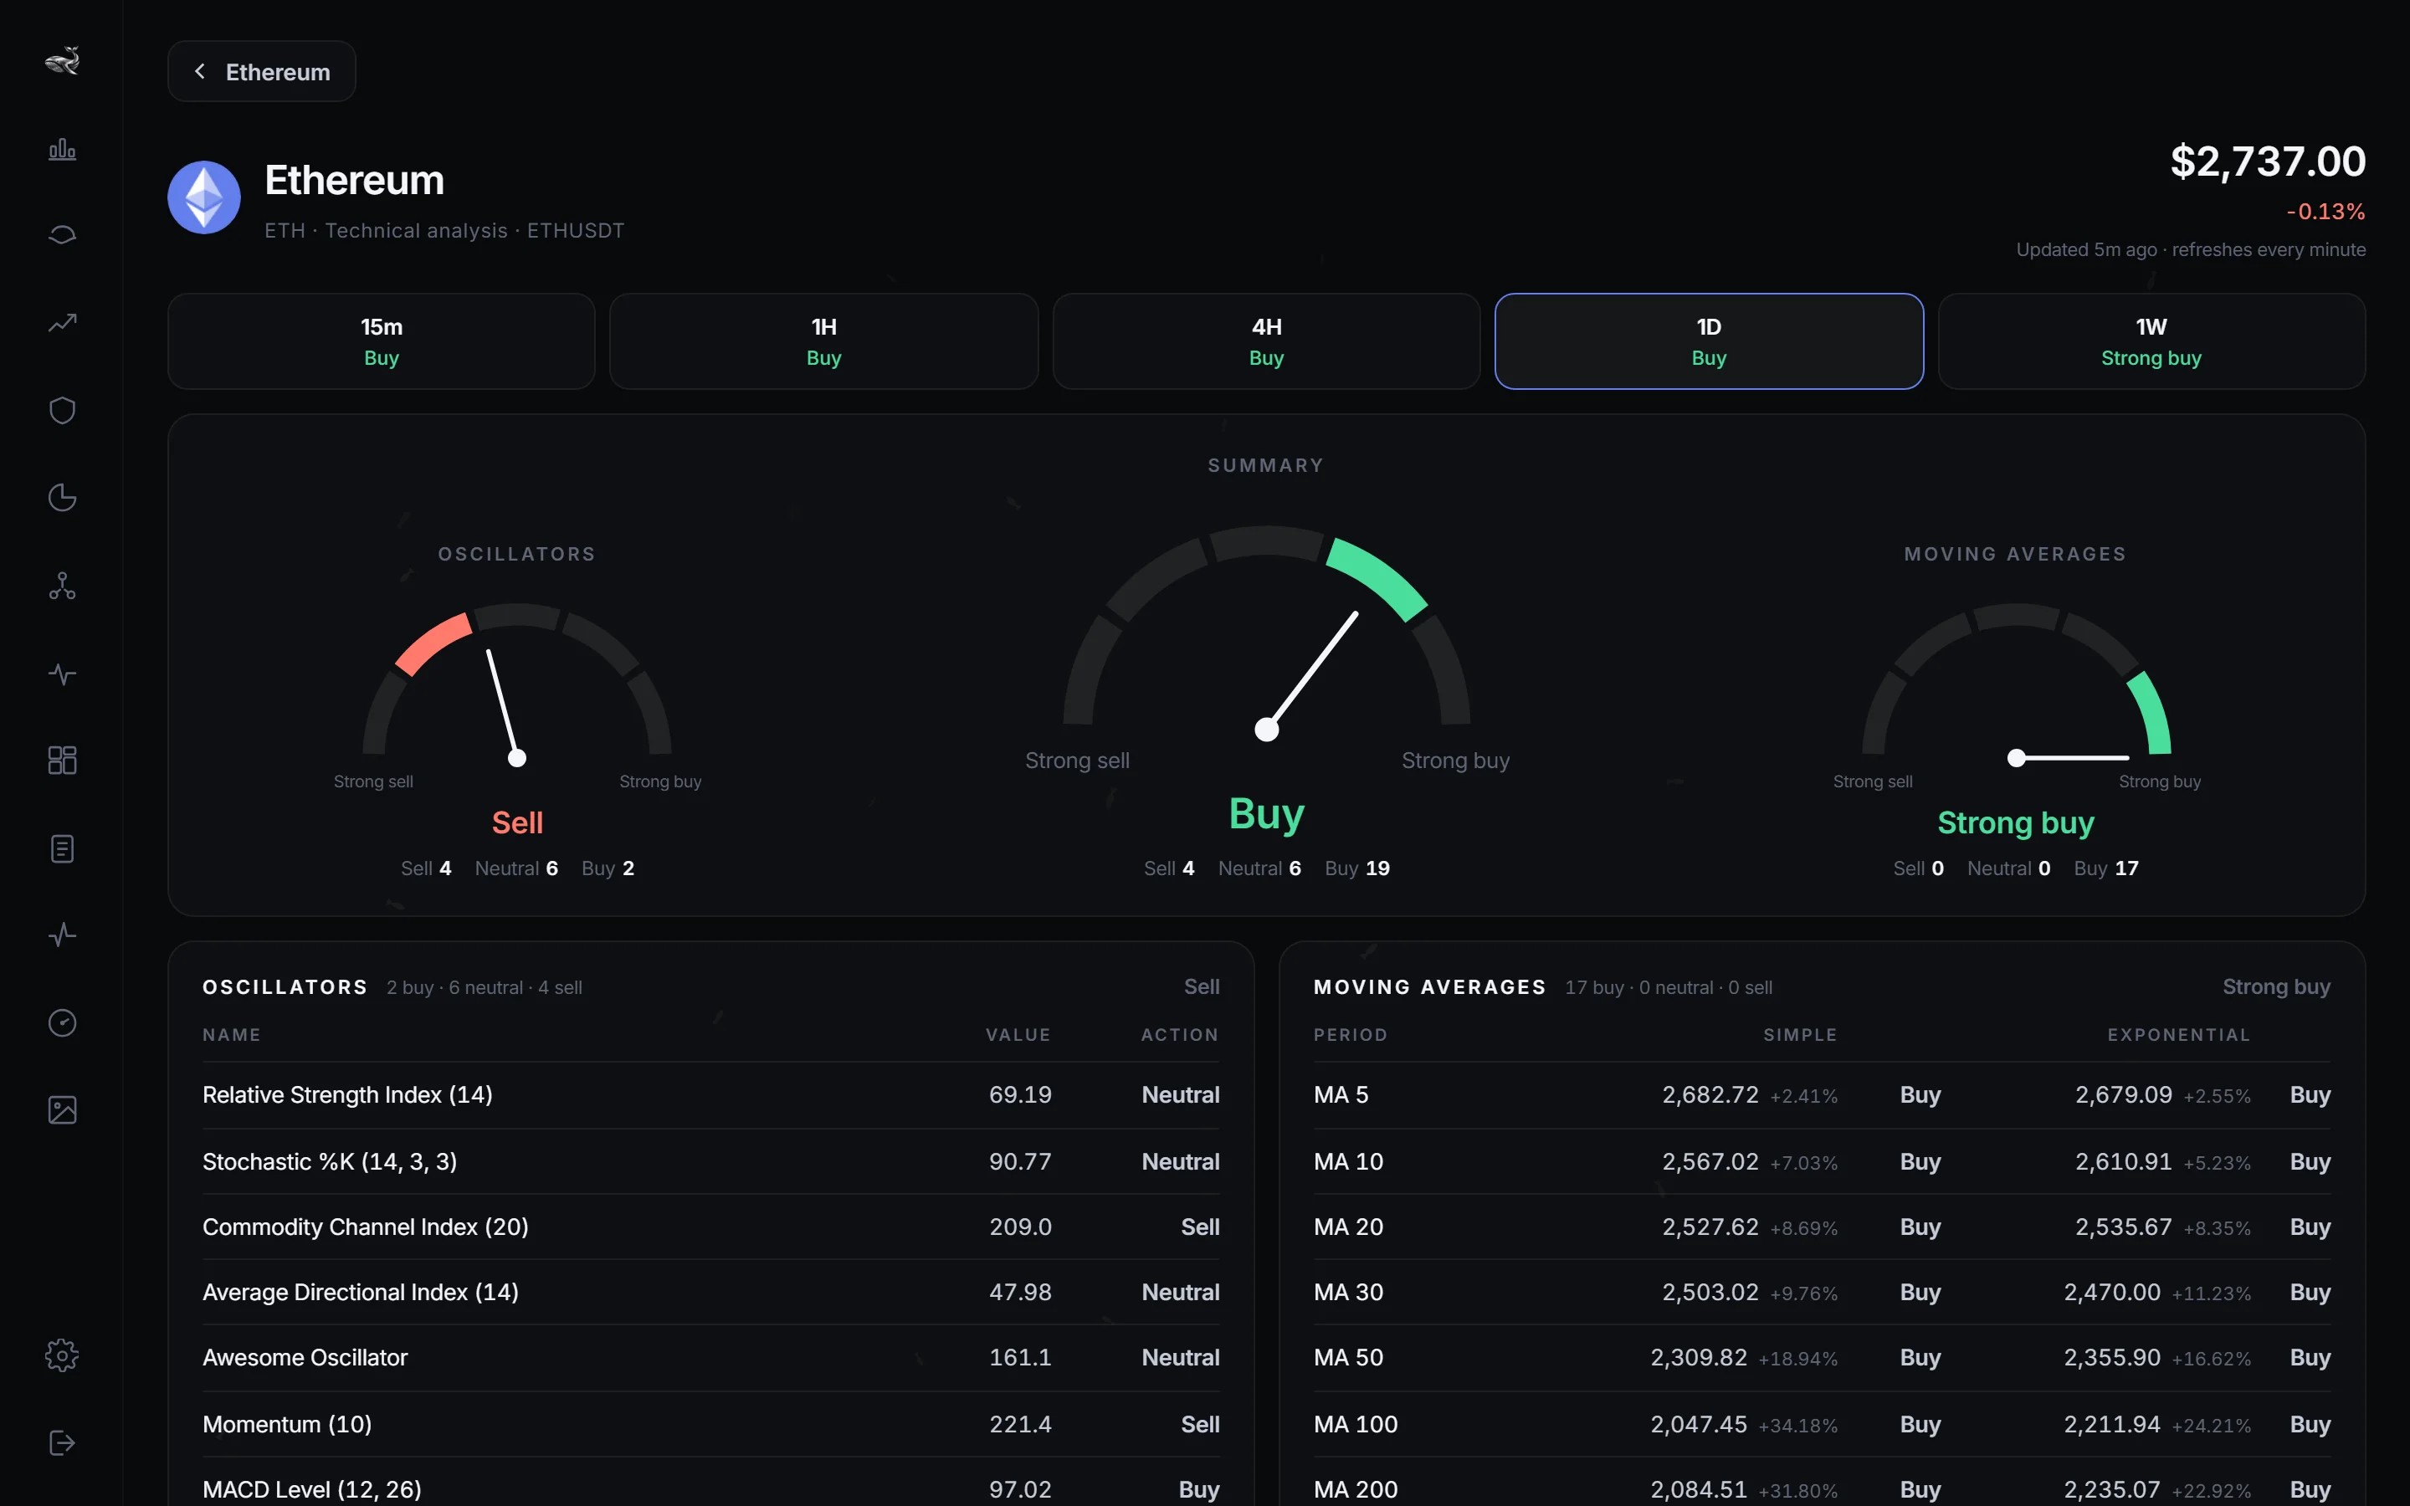Click the back chevron beside Ethereum
The height and width of the screenshot is (1506, 2410).
(x=200, y=72)
